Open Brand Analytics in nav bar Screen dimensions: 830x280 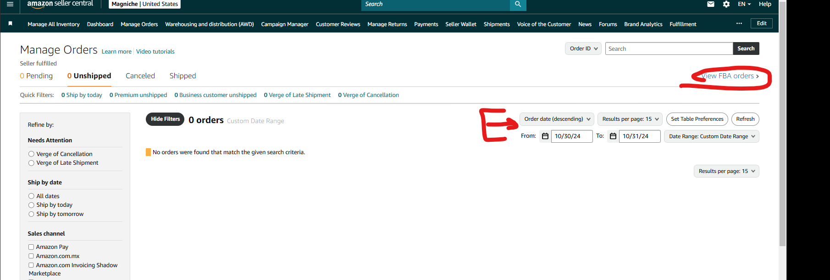(x=643, y=24)
